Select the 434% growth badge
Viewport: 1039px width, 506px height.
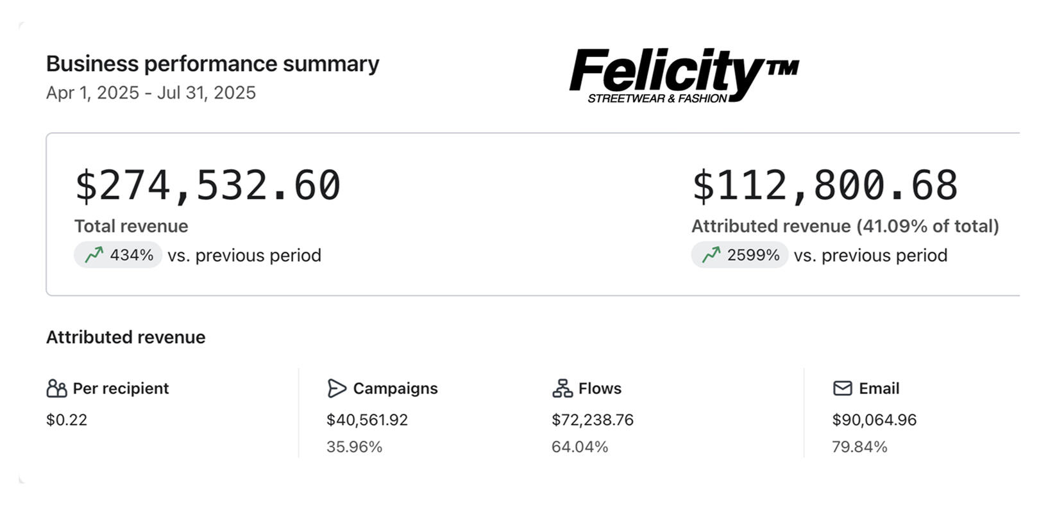(119, 255)
